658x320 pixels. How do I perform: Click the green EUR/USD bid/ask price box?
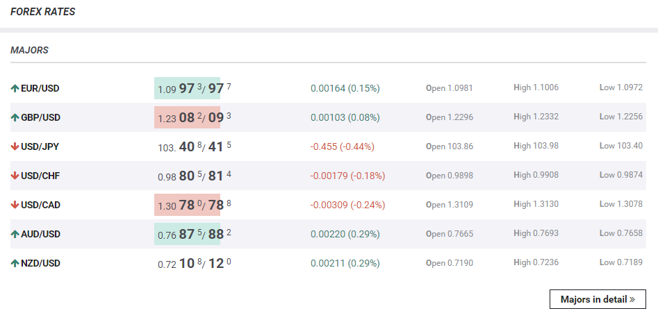[x=187, y=88]
